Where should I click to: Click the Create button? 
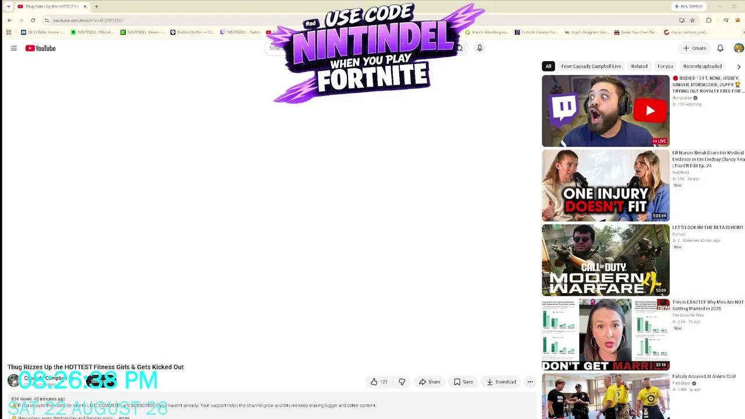click(x=695, y=48)
